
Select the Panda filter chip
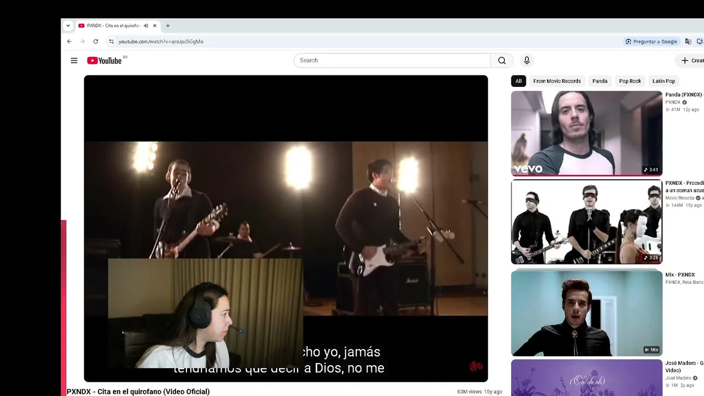pyautogui.click(x=599, y=81)
